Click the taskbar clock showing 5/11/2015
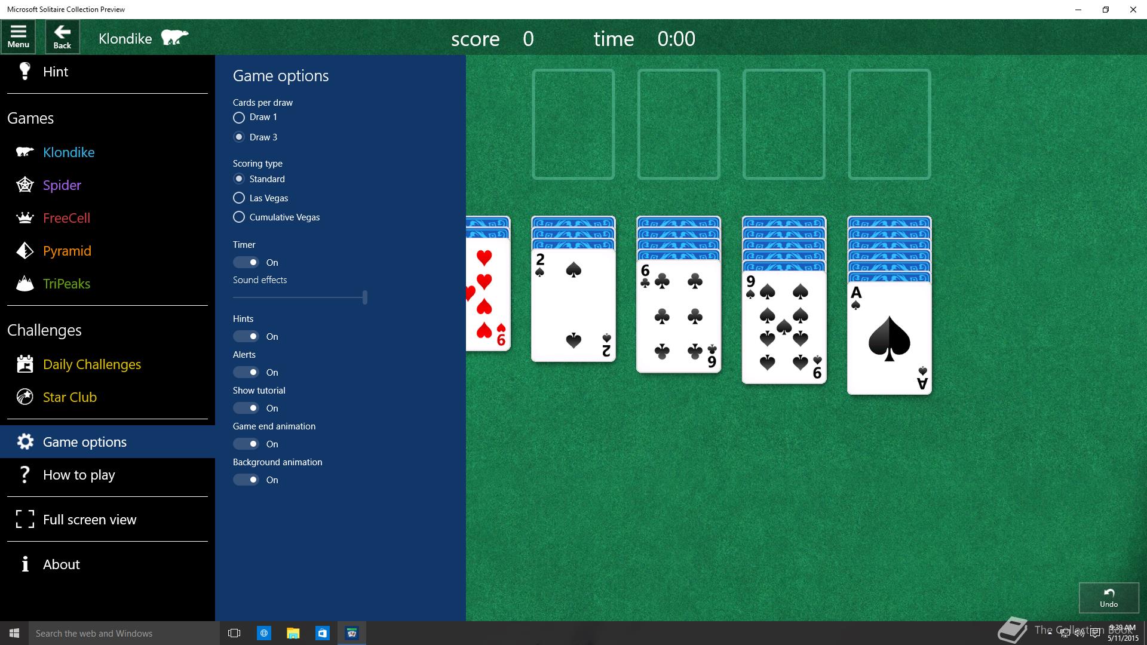The image size is (1147, 645). point(1121,633)
